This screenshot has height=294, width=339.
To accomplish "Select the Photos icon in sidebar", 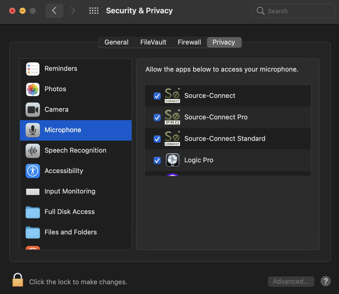I will (x=33, y=89).
